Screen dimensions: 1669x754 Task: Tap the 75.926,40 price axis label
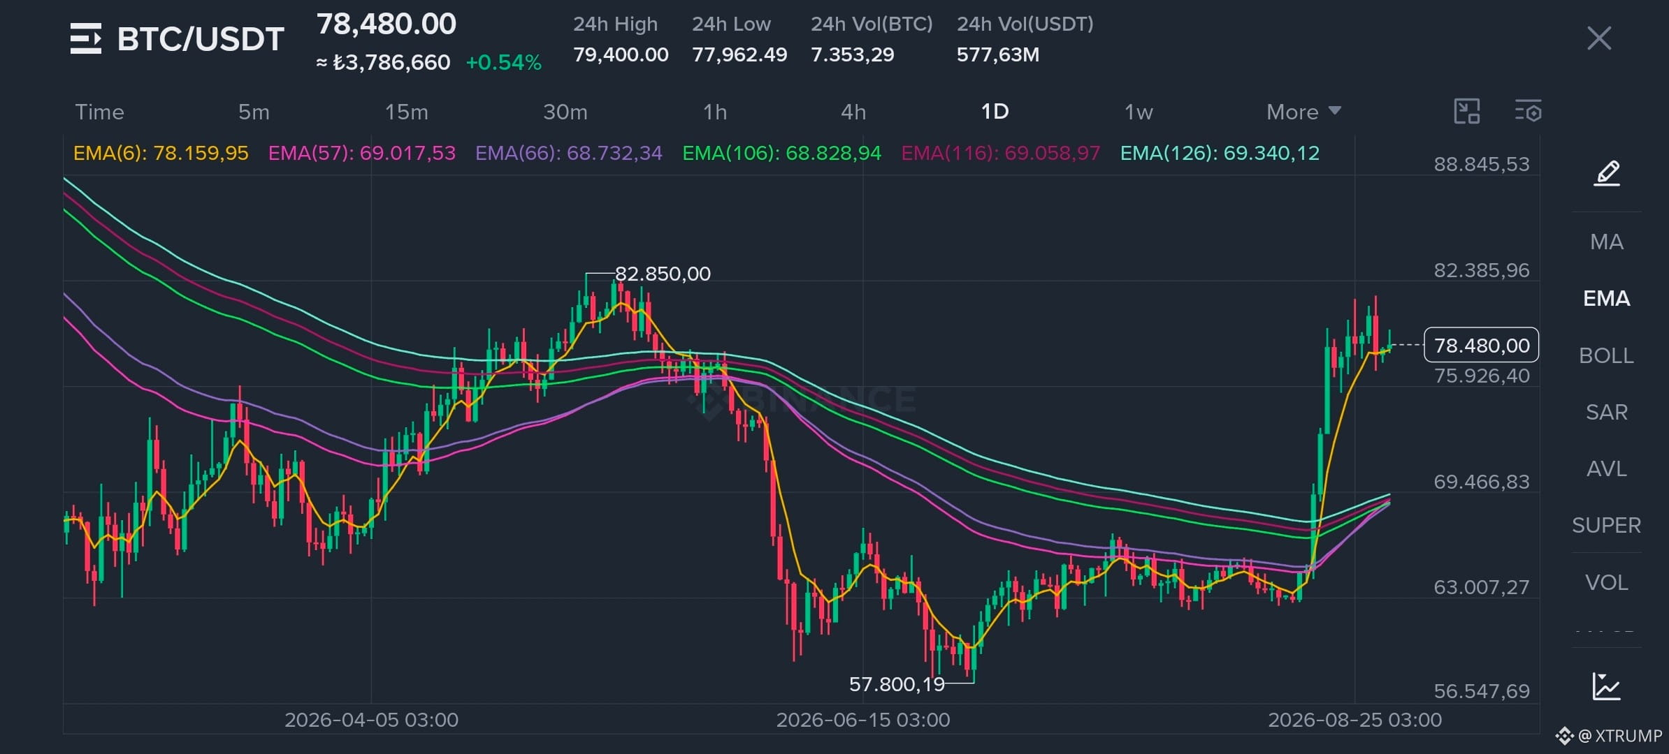click(x=1482, y=376)
